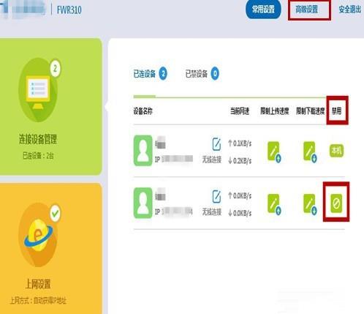The width and height of the screenshot is (364, 314).
Task: Open the 连接设备管理 monitor icon
Action: click(x=38, y=89)
